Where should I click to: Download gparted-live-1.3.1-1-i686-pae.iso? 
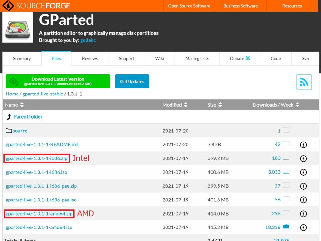coord(41,200)
